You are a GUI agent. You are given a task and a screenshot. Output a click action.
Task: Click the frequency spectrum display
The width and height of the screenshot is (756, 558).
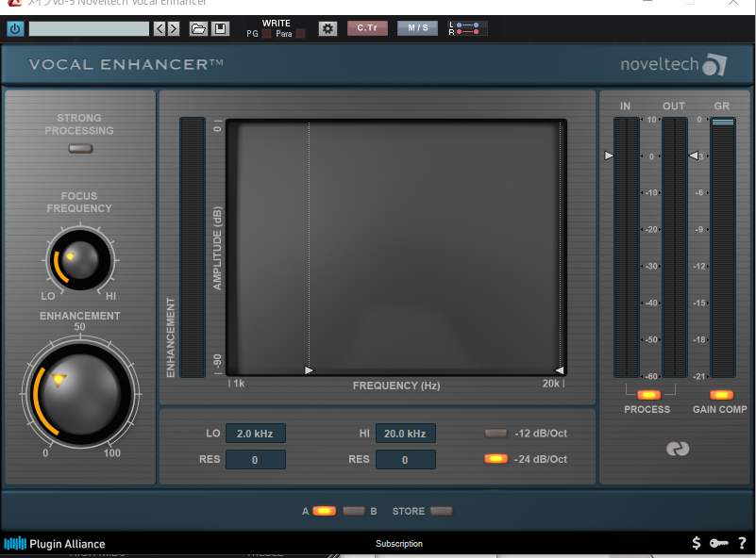[395, 247]
